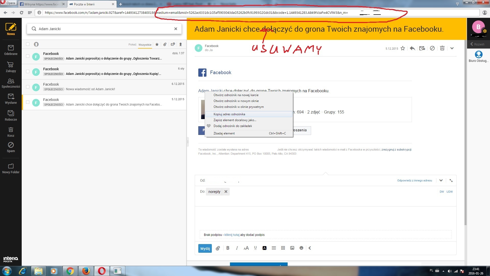
Task: Open text alignment options in reply editor
Action: point(274,248)
